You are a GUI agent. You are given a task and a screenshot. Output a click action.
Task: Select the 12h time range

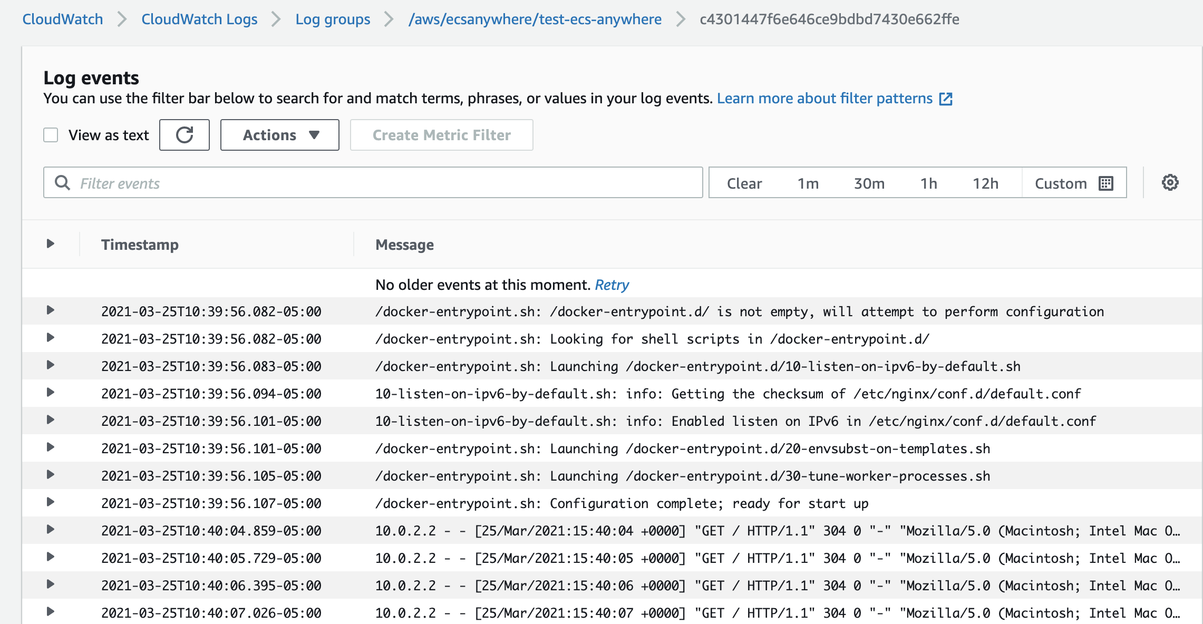click(x=985, y=183)
